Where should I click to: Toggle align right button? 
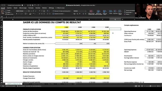pyautogui.click(x=44, y=14)
